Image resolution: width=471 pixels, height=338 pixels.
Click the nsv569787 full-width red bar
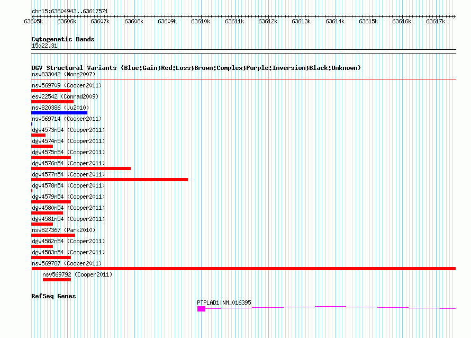tap(243, 269)
